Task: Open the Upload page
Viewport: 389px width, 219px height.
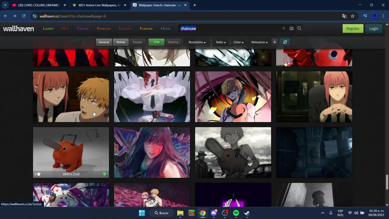Action: click(125, 29)
